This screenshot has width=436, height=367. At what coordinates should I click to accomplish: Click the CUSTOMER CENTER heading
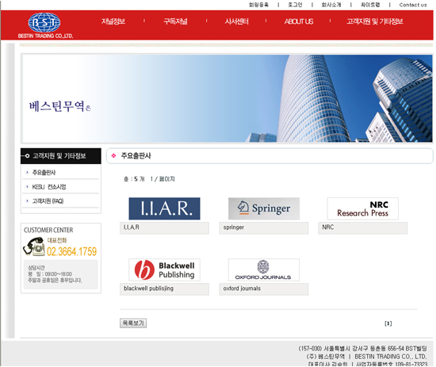coord(48,230)
